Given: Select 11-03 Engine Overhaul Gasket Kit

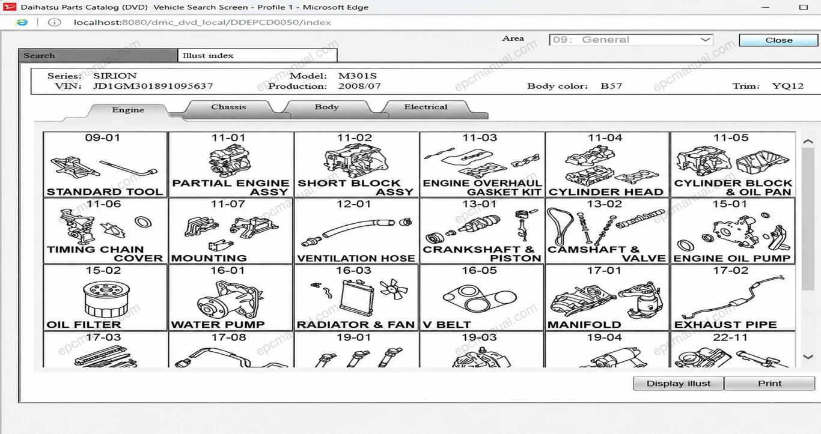Looking at the screenshot, I should pyautogui.click(x=482, y=165).
